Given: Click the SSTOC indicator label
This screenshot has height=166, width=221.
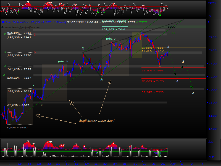Looking at the screenshot, I should [212, 3].
